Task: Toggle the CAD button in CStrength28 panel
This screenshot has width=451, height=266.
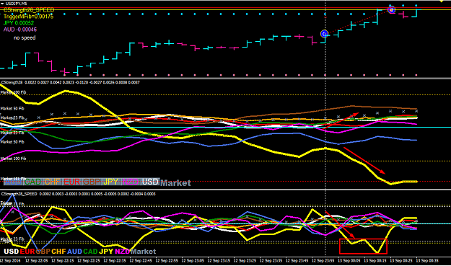Action: pos(32,182)
